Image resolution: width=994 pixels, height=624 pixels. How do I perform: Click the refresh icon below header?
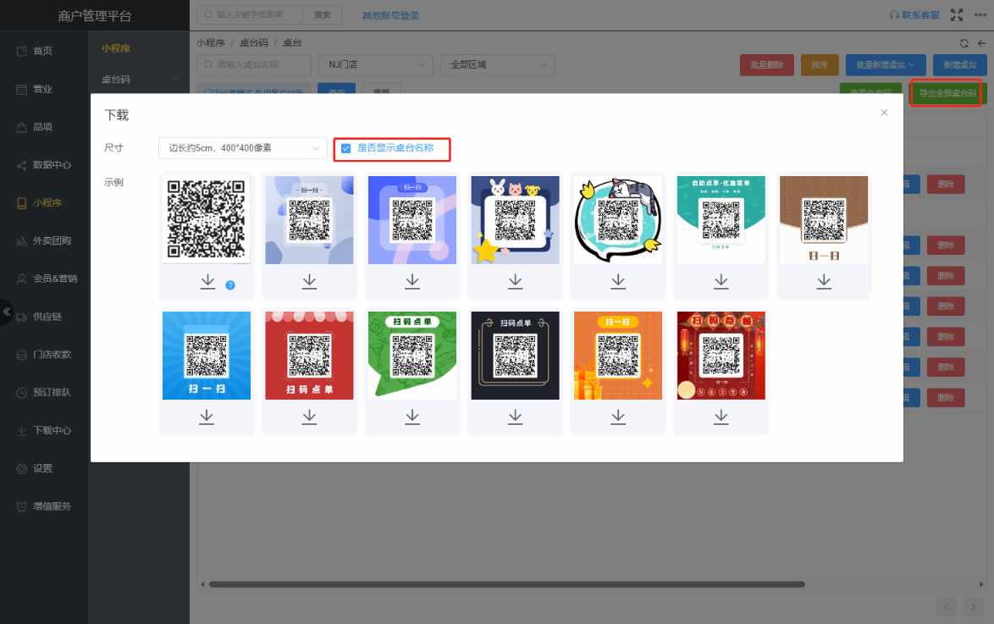click(964, 43)
